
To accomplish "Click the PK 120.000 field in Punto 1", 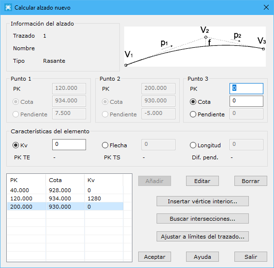I will [69, 88].
